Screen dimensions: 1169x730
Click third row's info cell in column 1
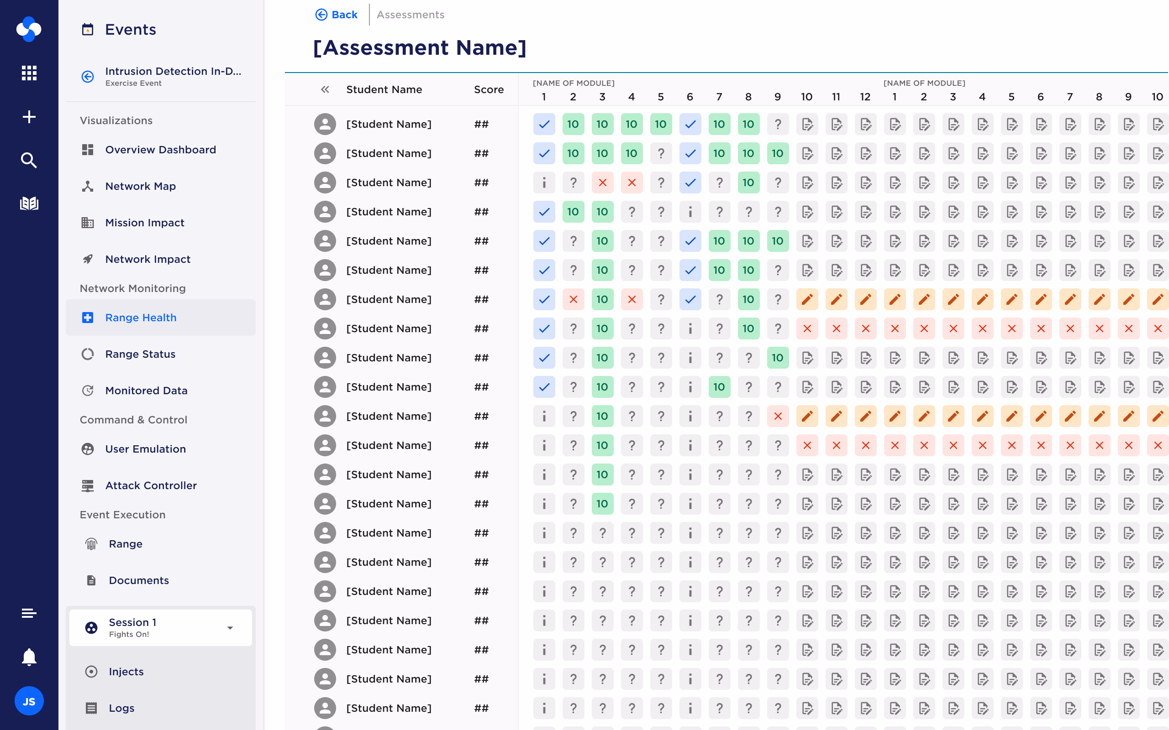[x=544, y=182]
